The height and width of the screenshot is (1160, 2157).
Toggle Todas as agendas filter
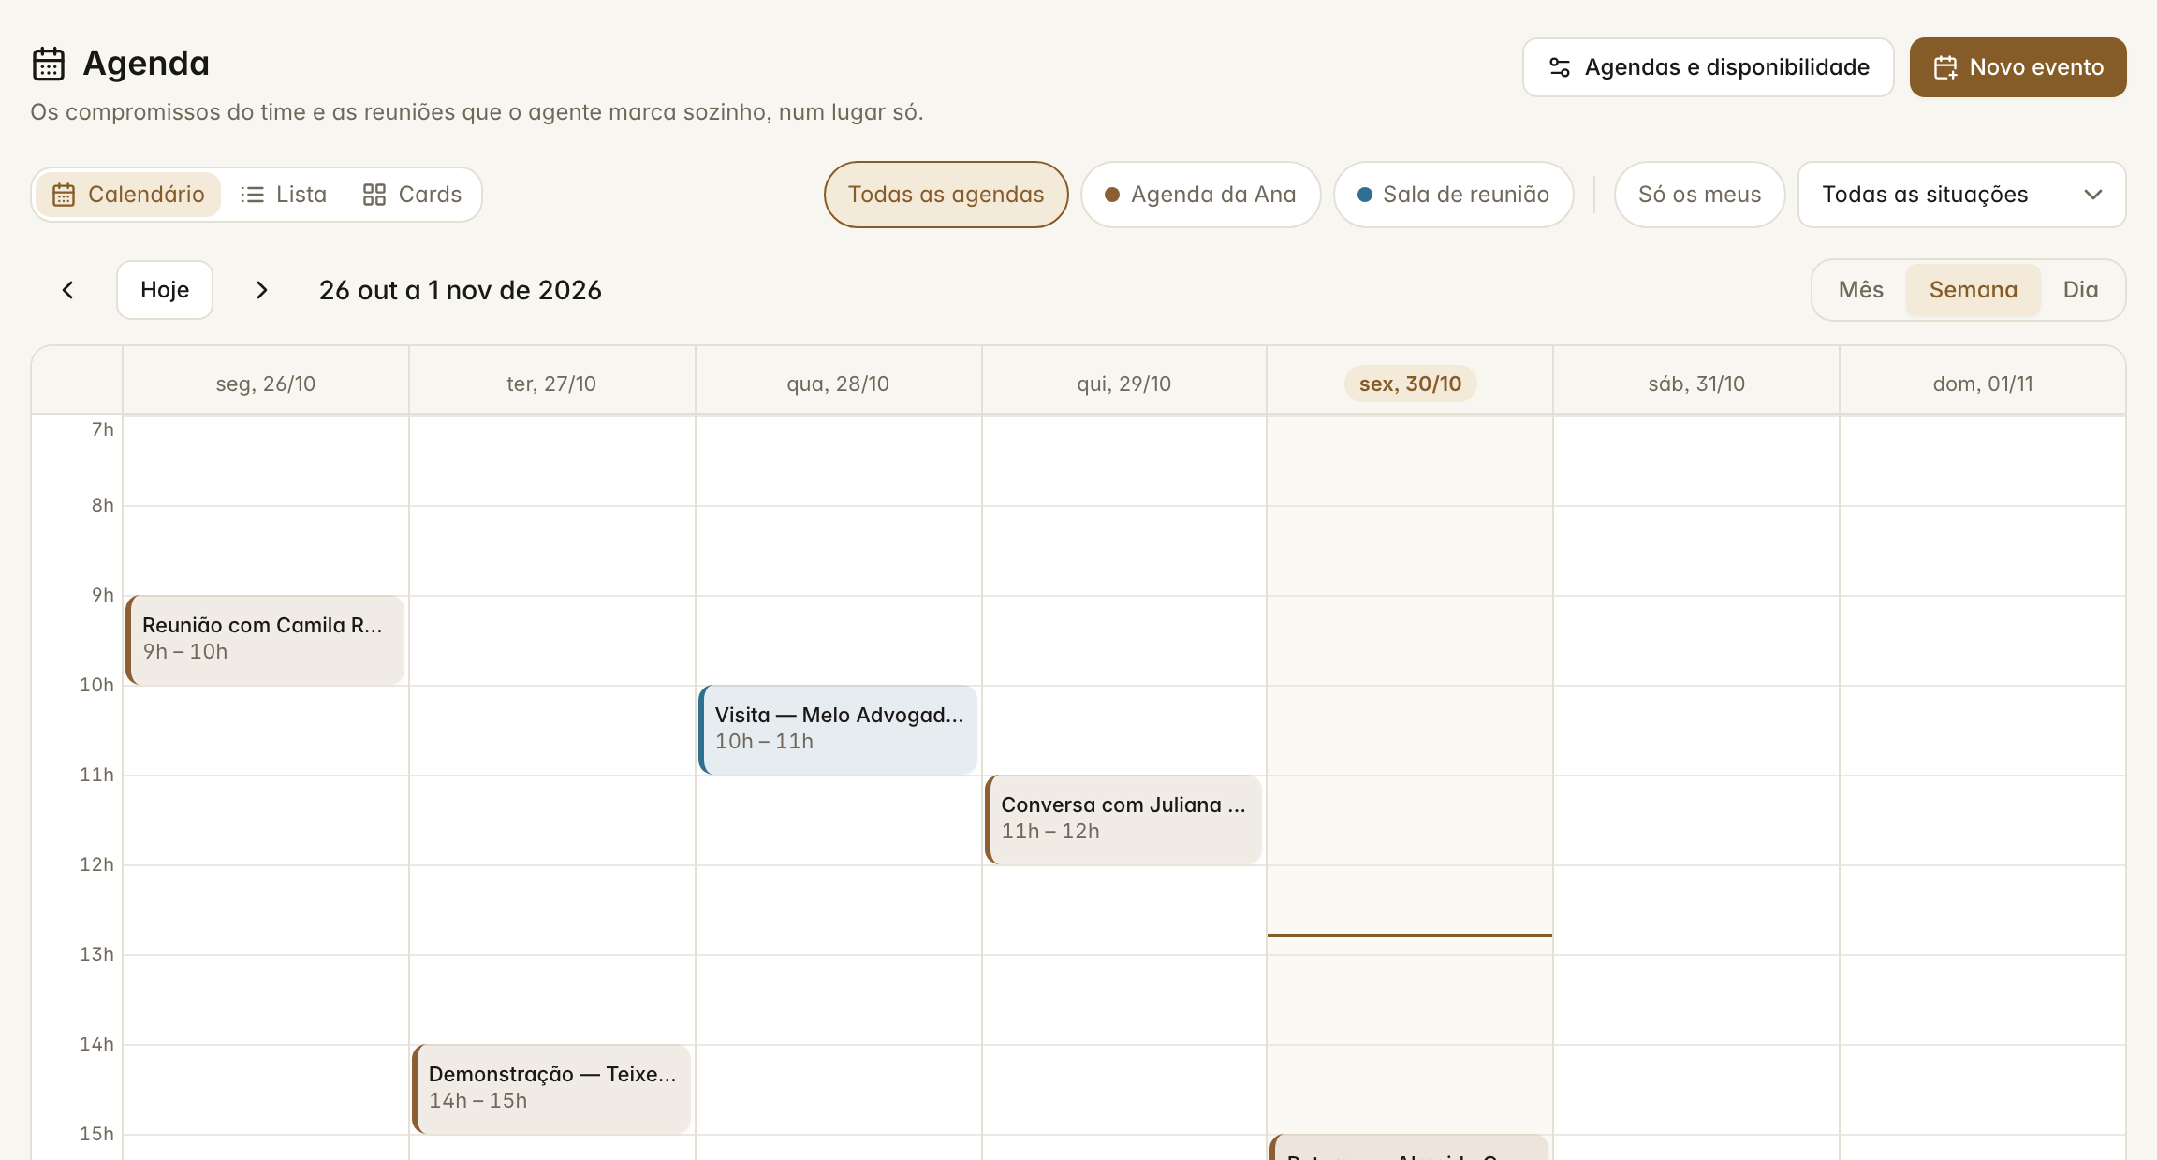pyautogui.click(x=946, y=195)
